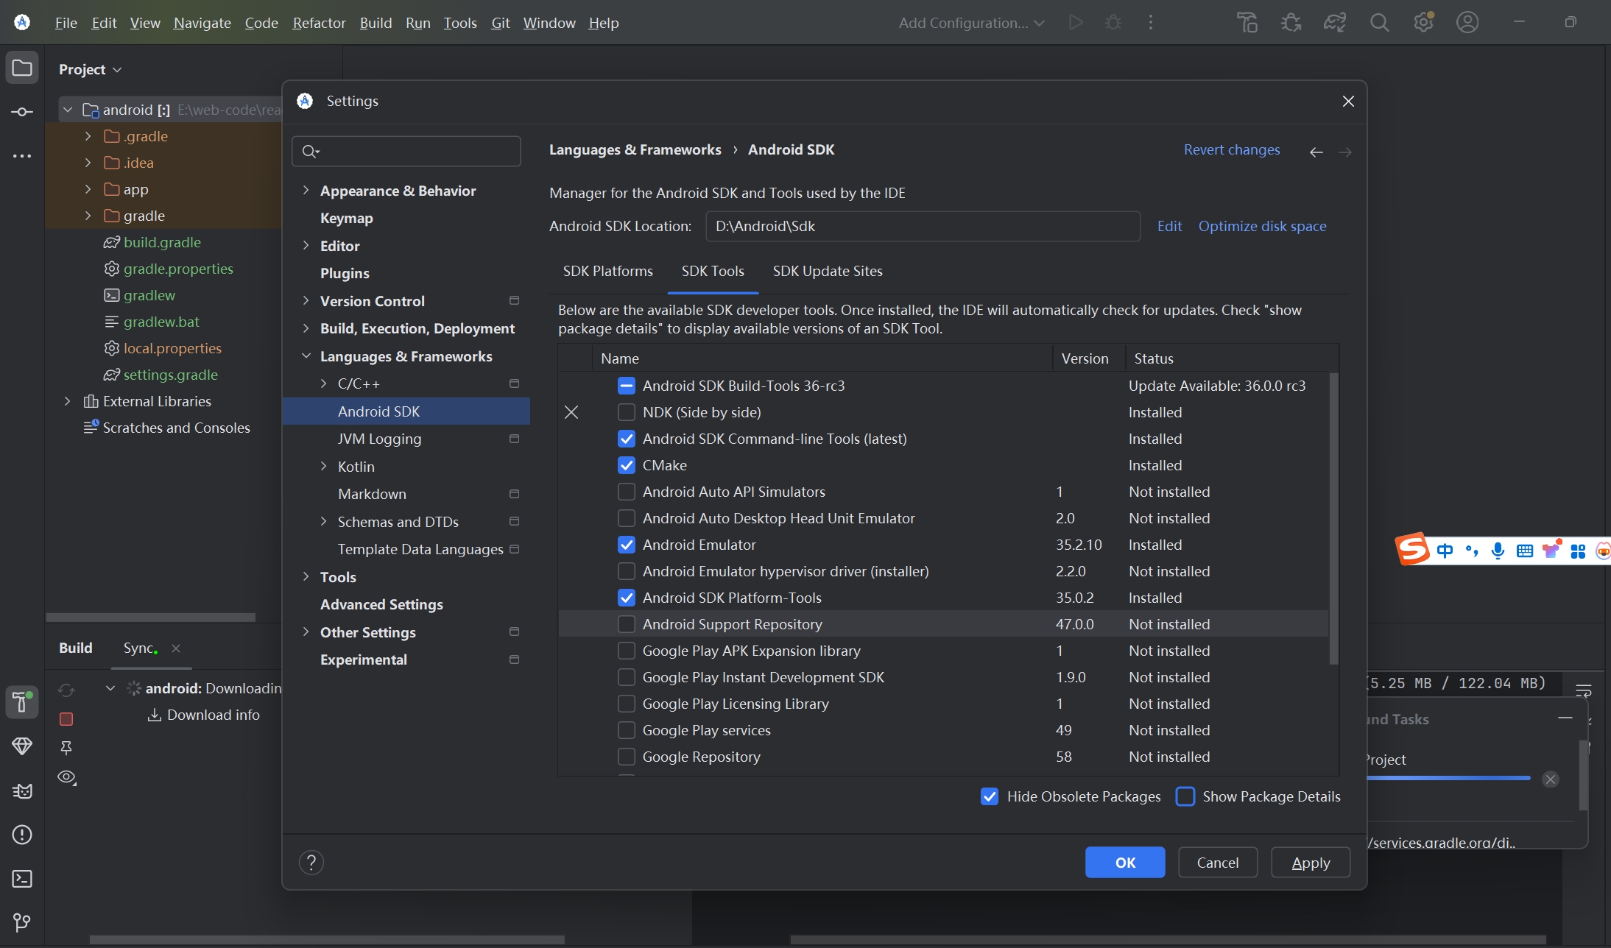Uncheck Android SDK Command-line Tools checkbox
The image size is (1611, 948).
[x=627, y=439]
